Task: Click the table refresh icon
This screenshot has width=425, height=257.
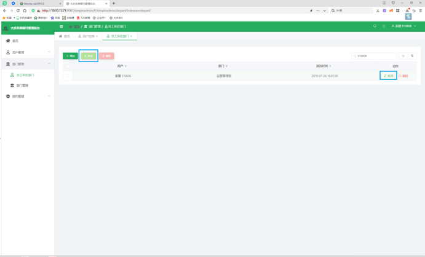Action: click(403, 56)
